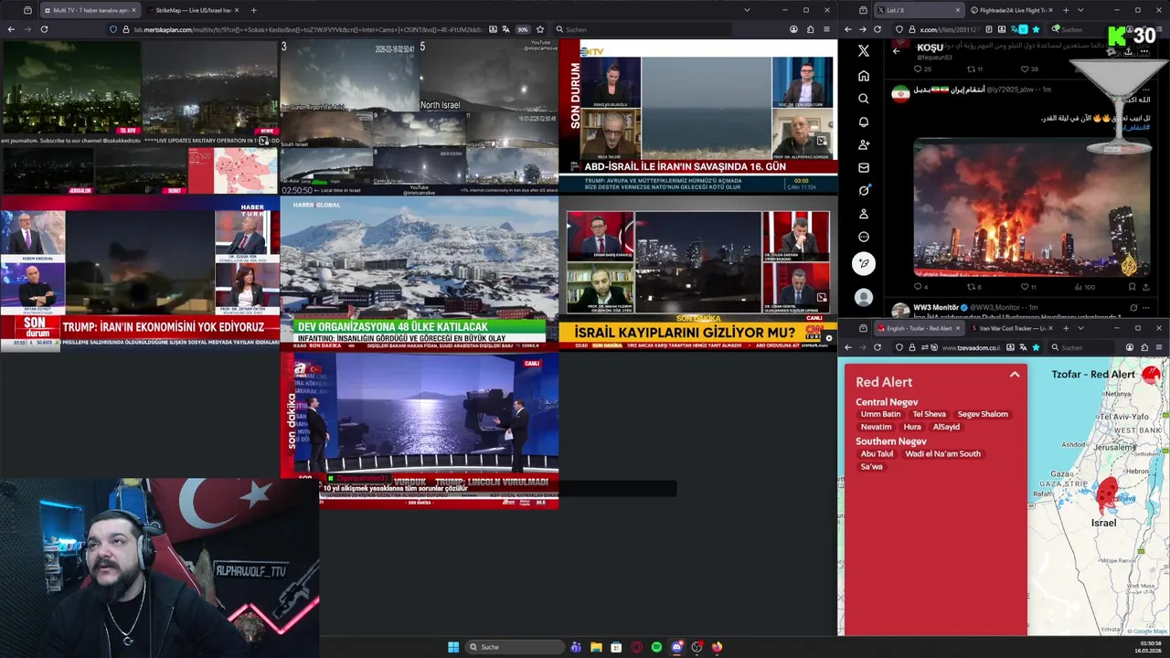Click Tel Sheva alert location chip
1170x658 pixels.
pyautogui.click(x=929, y=414)
